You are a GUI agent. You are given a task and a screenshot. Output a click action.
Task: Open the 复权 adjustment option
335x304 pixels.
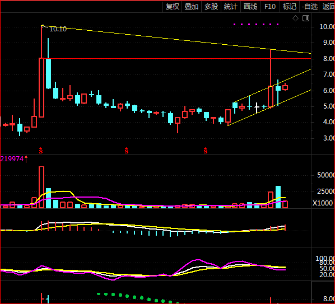173,7
